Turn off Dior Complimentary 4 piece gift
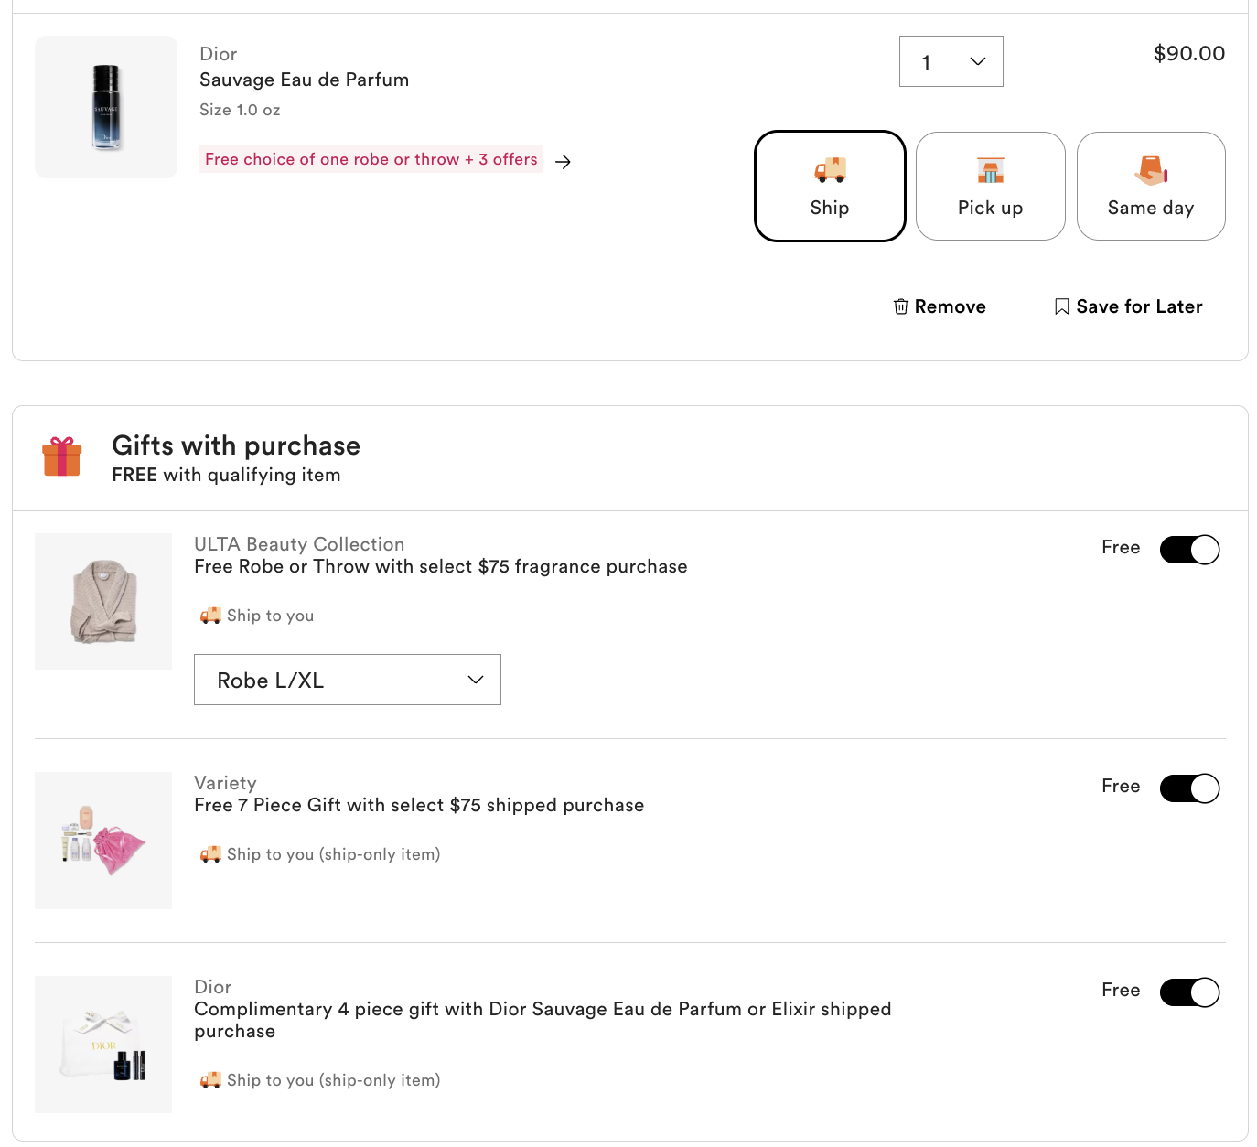 click(x=1189, y=992)
